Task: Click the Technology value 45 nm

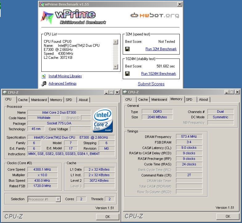Action: coord(36,129)
